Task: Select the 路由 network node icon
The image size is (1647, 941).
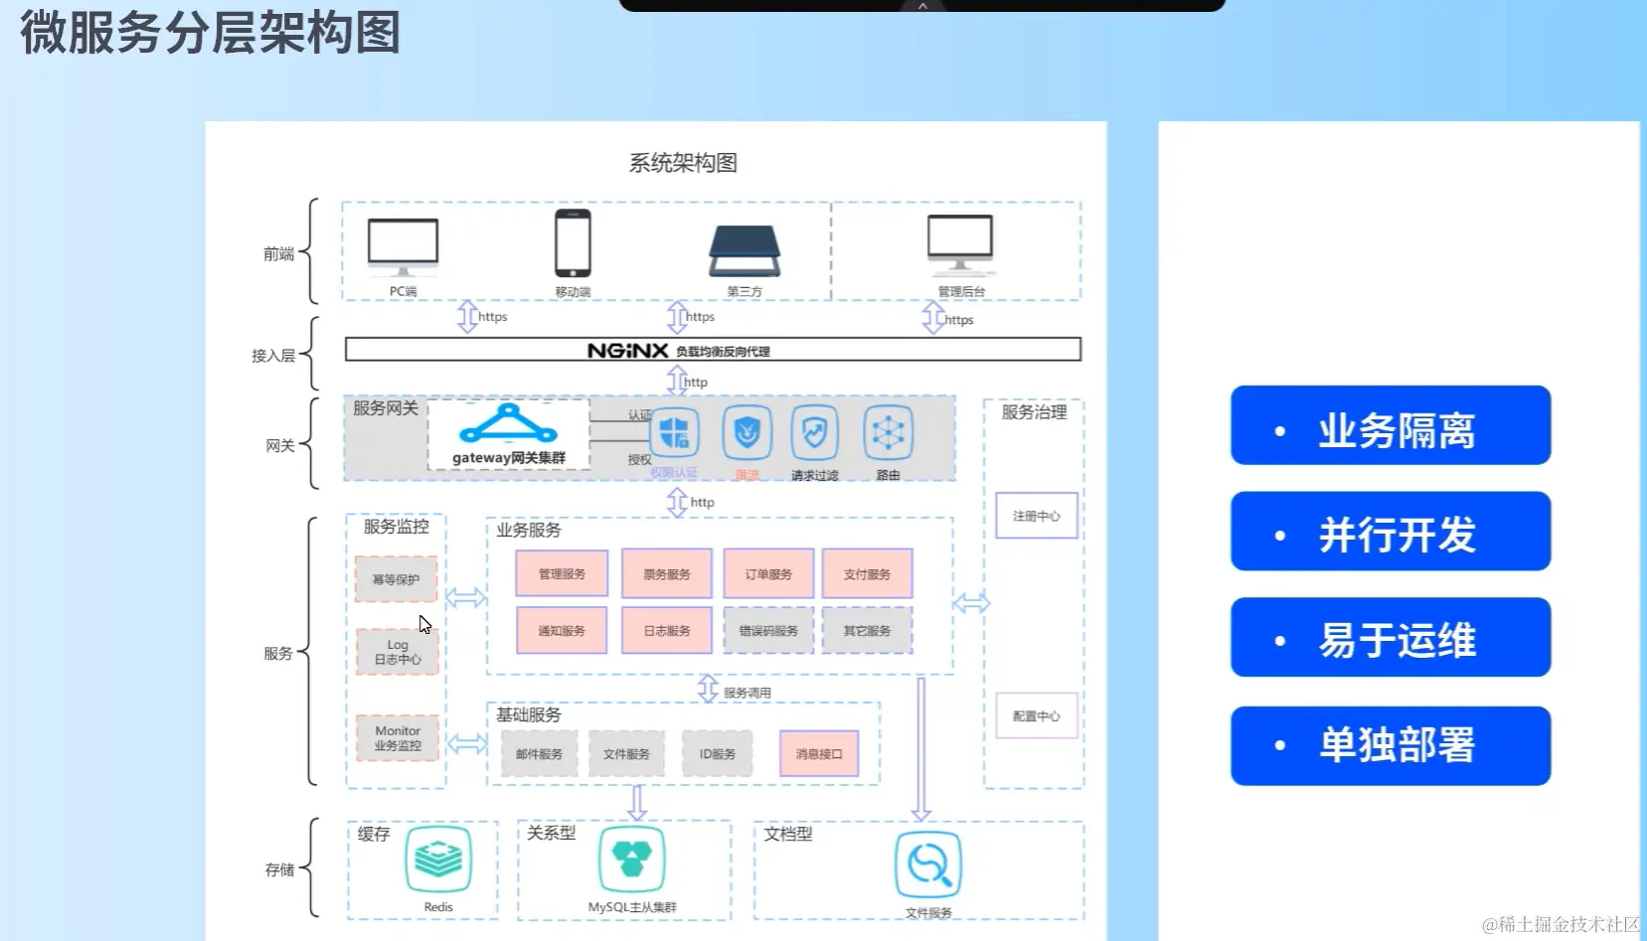Action: coord(889,433)
